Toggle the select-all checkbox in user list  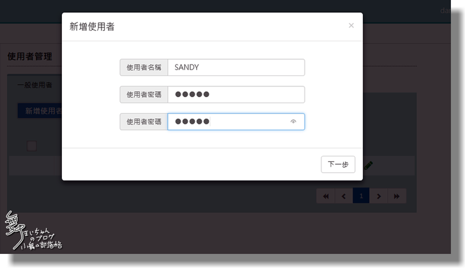click(x=32, y=146)
